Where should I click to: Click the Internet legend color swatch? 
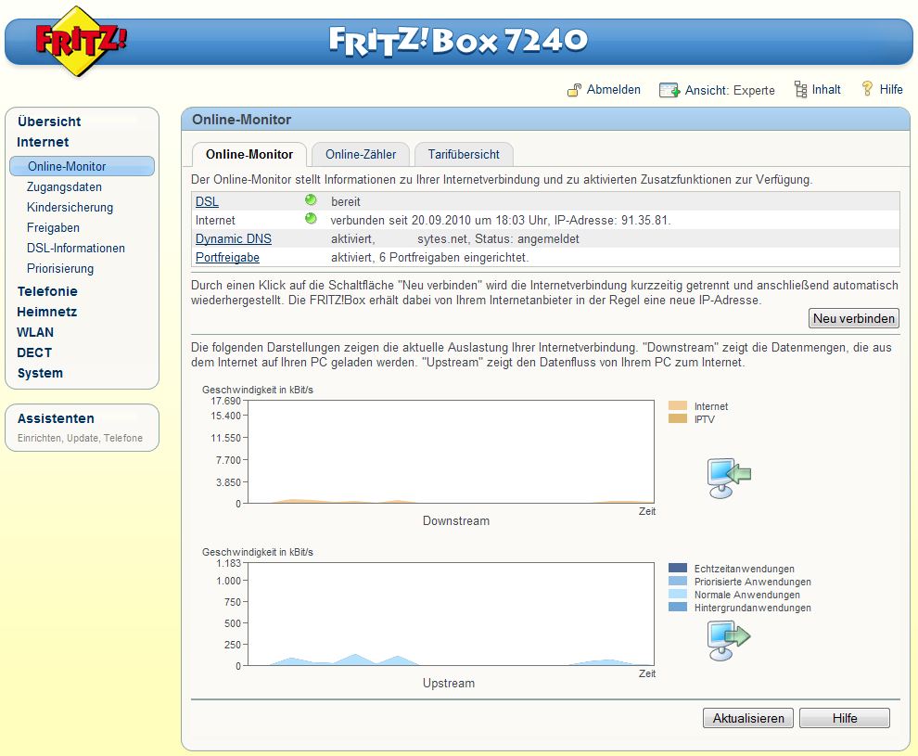point(678,405)
